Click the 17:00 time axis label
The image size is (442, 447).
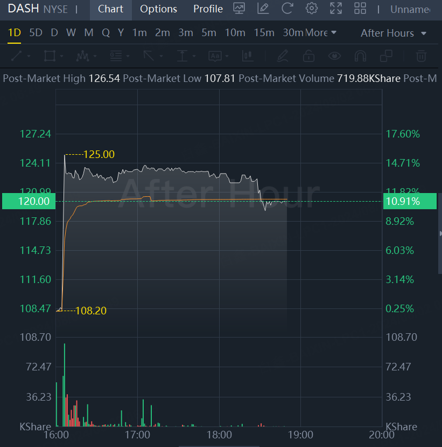pos(137,435)
